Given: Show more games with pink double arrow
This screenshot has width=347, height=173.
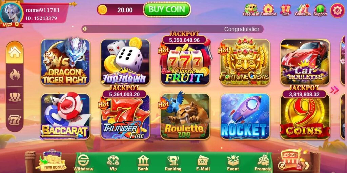Looking at the screenshot, I should pos(334,90).
